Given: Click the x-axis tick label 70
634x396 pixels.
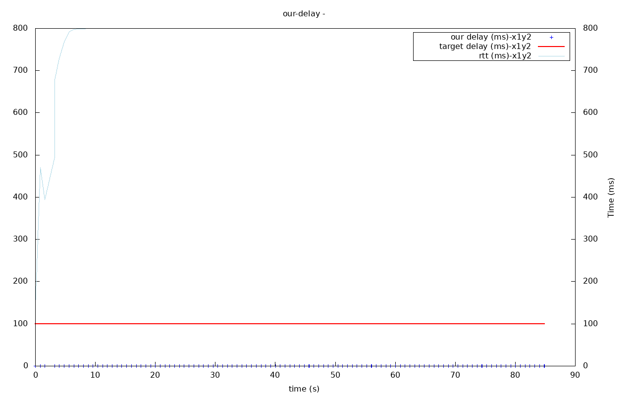Looking at the screenshot, I should pyautogui.click(x=455, y=375).
